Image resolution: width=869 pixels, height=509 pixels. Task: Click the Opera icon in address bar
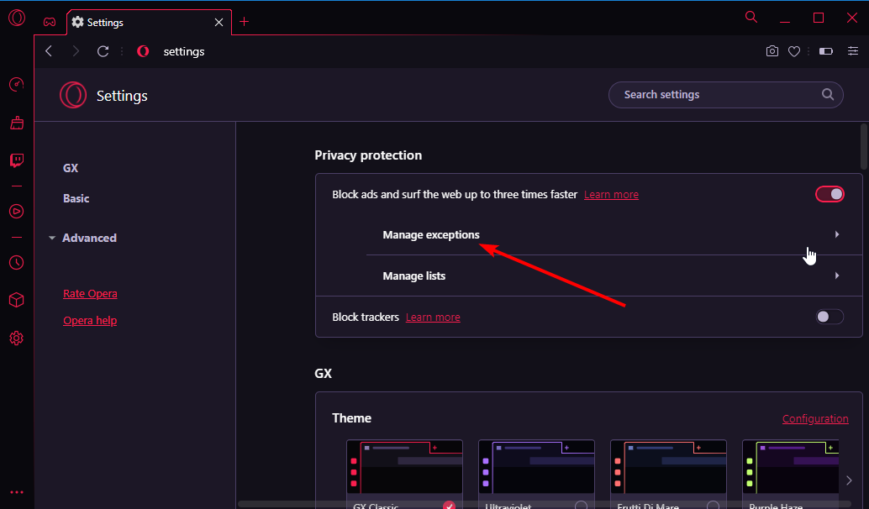pyautogui.click(x=143, y=51)
